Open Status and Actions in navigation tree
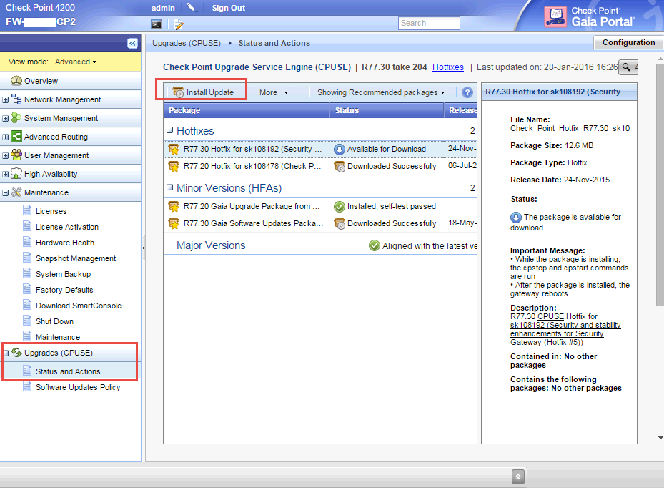 pyautogui.click(x=68, y=371)
